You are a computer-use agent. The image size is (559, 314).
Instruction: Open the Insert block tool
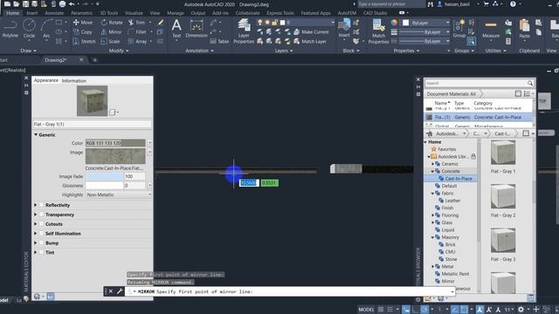tap(344, 29)
